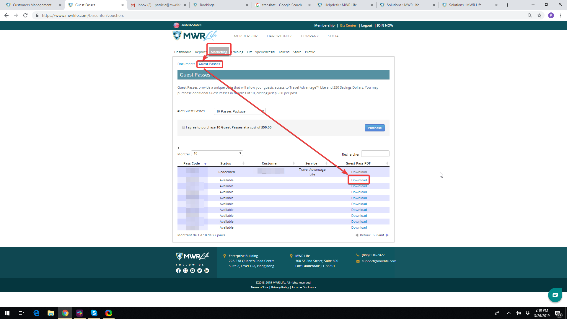
Task: Click the LinkedIn footer icon
Action: tap(207, 271)
